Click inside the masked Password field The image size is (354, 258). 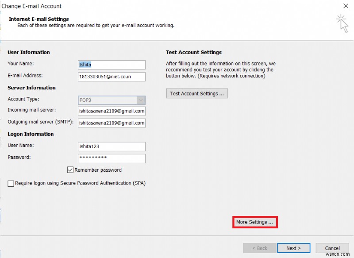click(111, 158)
